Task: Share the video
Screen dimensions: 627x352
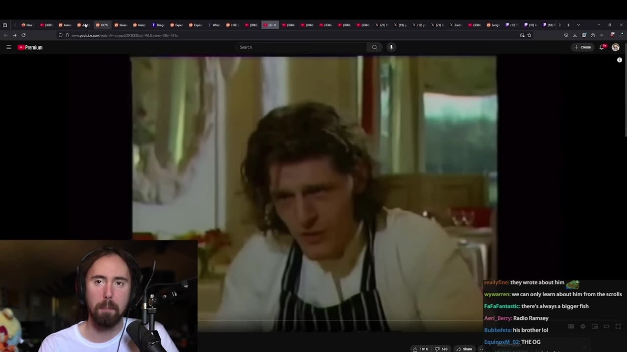Action: pyautogui.click(x=464, y=349)
